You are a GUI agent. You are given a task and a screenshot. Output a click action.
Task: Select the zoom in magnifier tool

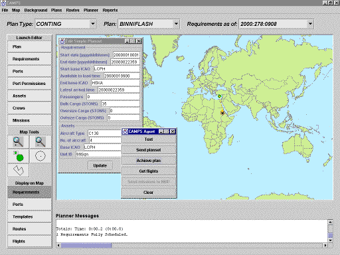(x=18, y=141)
